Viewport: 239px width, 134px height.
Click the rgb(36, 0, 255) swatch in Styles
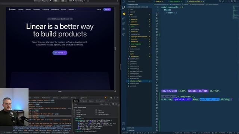click(90, 122)
